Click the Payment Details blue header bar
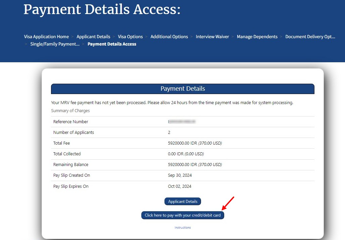The image size is (345, 240). (183, 89)
